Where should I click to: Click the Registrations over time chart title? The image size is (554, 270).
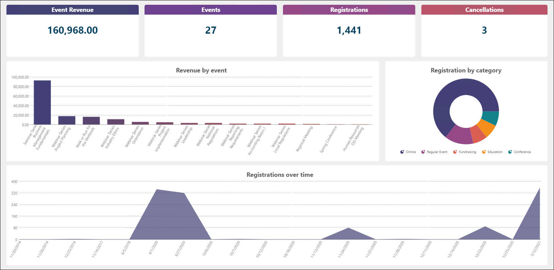(280, 175)
